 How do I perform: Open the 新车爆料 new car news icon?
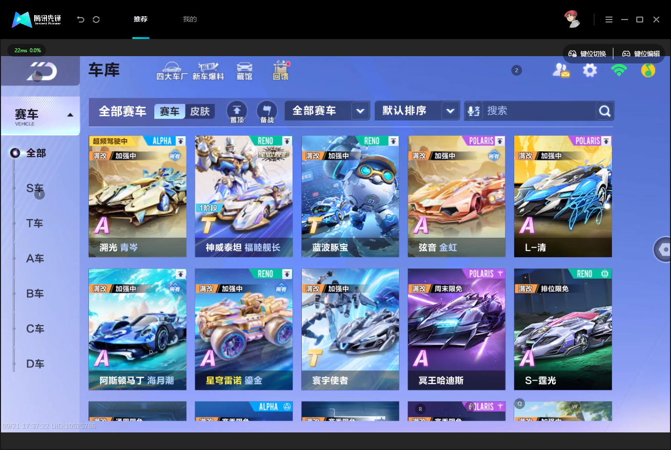[x=208, y=71]
